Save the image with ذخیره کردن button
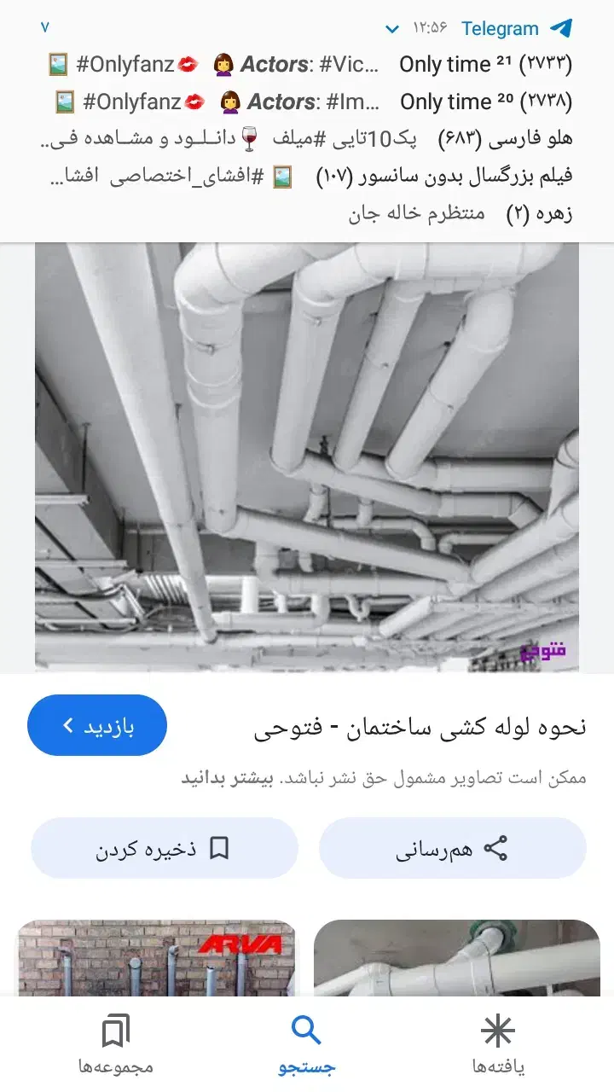Image resolution: width=614 pixels, height=1092 pixels. pos(165,848)
